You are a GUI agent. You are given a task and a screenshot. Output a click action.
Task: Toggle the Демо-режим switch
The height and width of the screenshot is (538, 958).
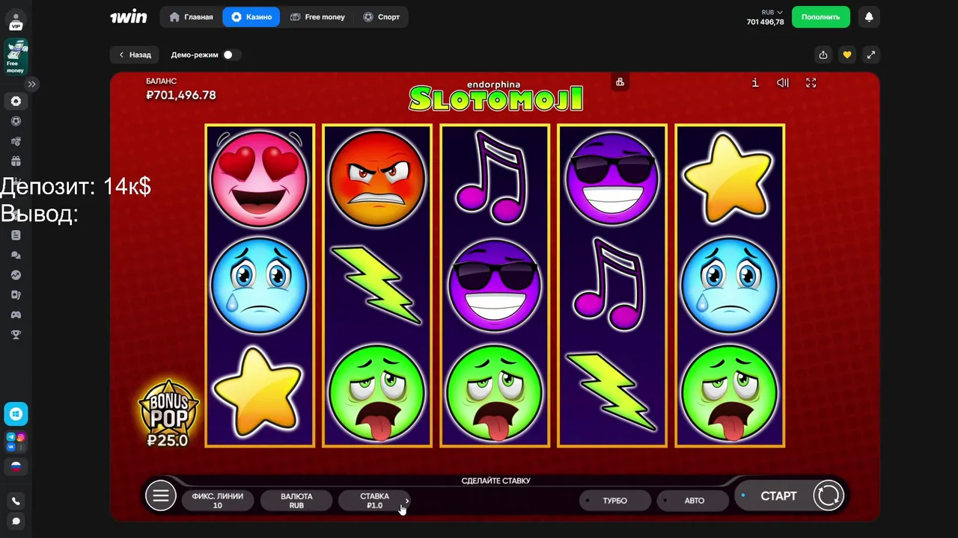(228, 55)
